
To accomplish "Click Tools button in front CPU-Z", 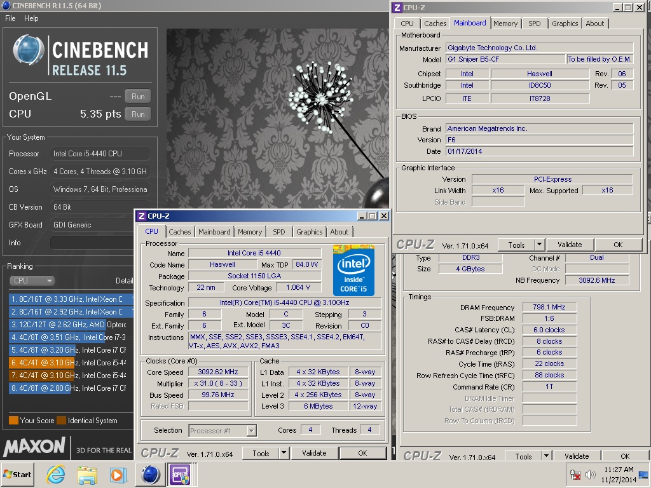I will [x=261, y=454].
